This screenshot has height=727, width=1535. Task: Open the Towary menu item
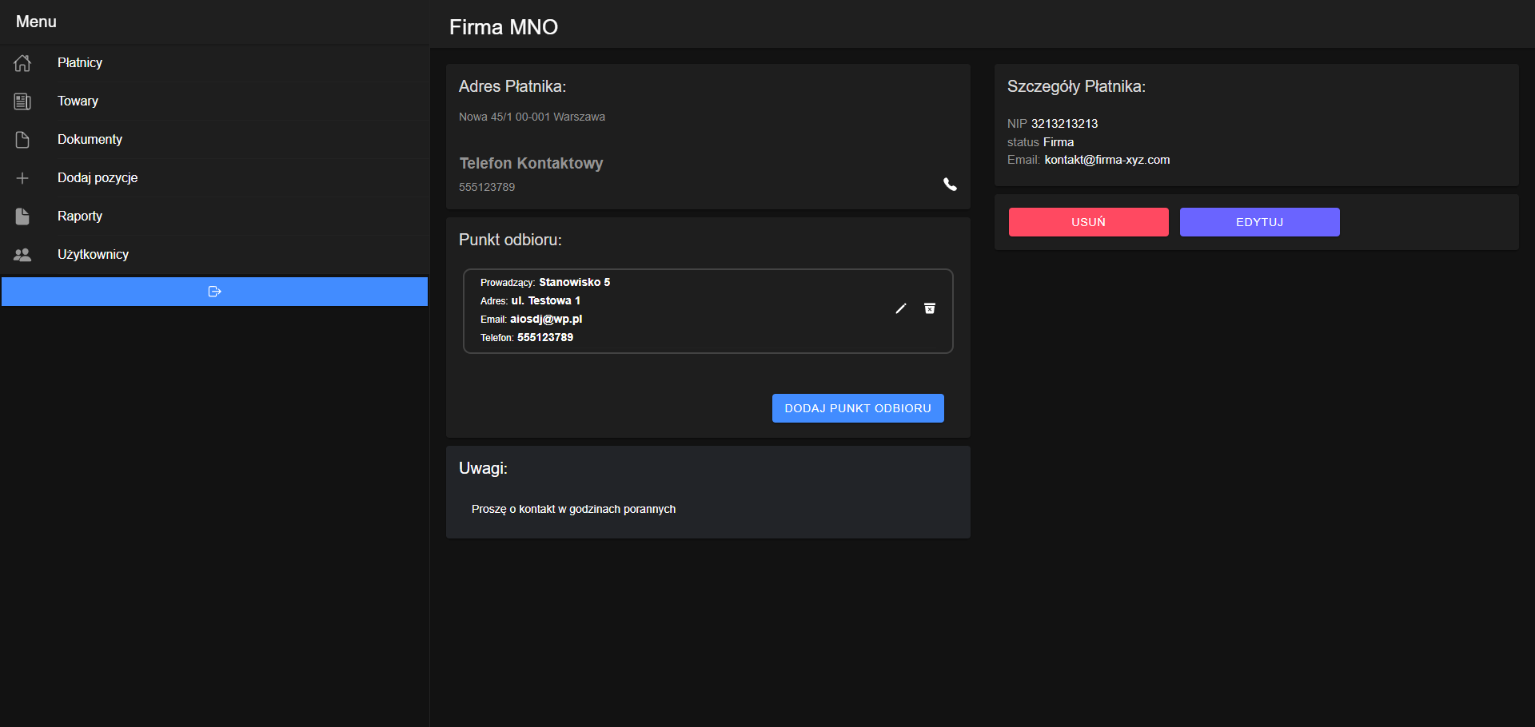78,101
